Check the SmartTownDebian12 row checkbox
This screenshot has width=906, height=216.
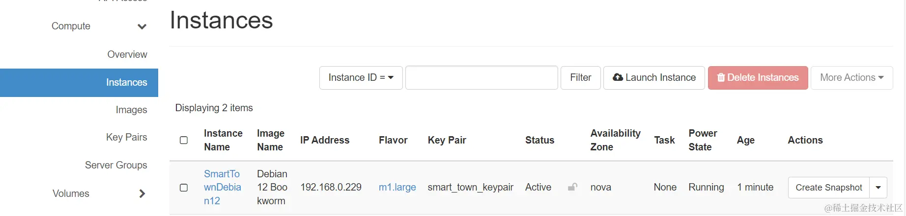pos(184,188)
